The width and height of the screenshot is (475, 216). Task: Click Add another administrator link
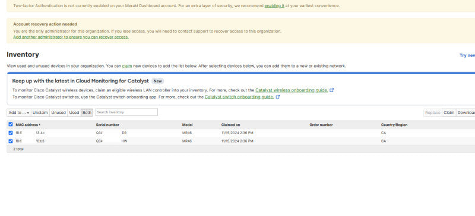coord(71,37)
